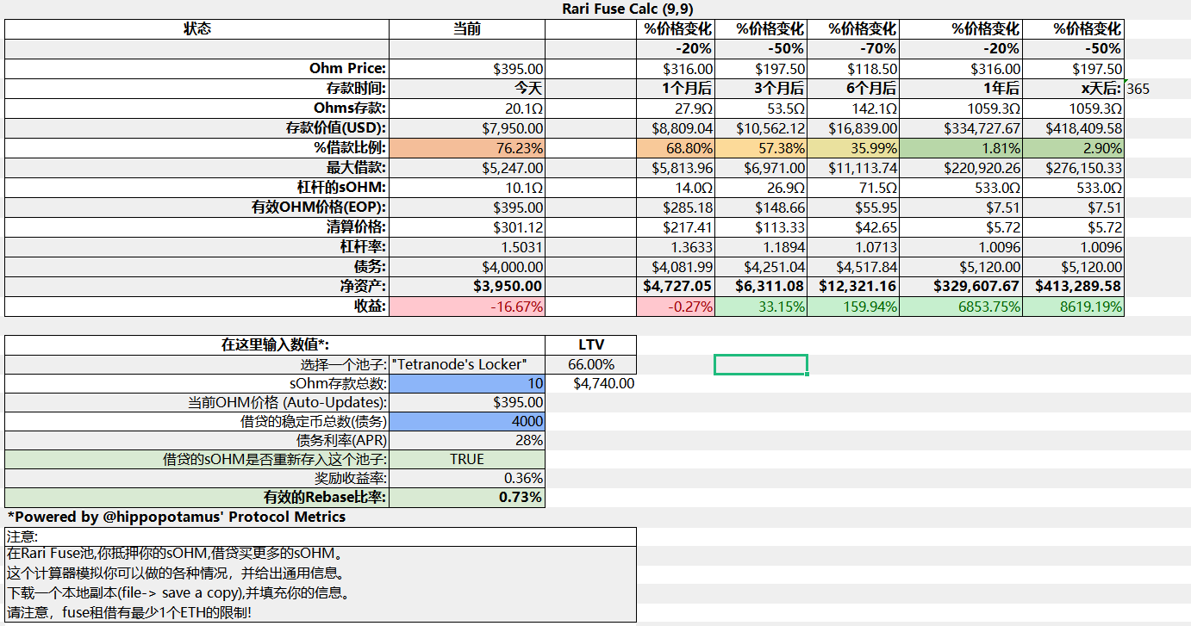Image resolution: width=1191 pixels, height=626 pixels.
Task: Select the 6853.75% return cell
Action: click(x=961, y=306)
